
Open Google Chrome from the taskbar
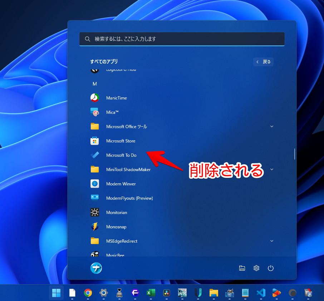tap(88, 293)
